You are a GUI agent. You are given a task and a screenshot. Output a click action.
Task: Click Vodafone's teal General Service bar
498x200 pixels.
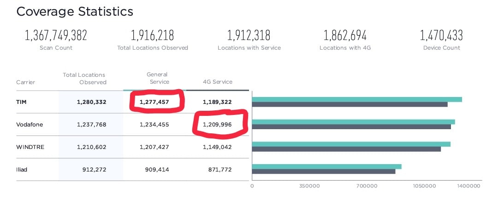click(x=353, y=122)
